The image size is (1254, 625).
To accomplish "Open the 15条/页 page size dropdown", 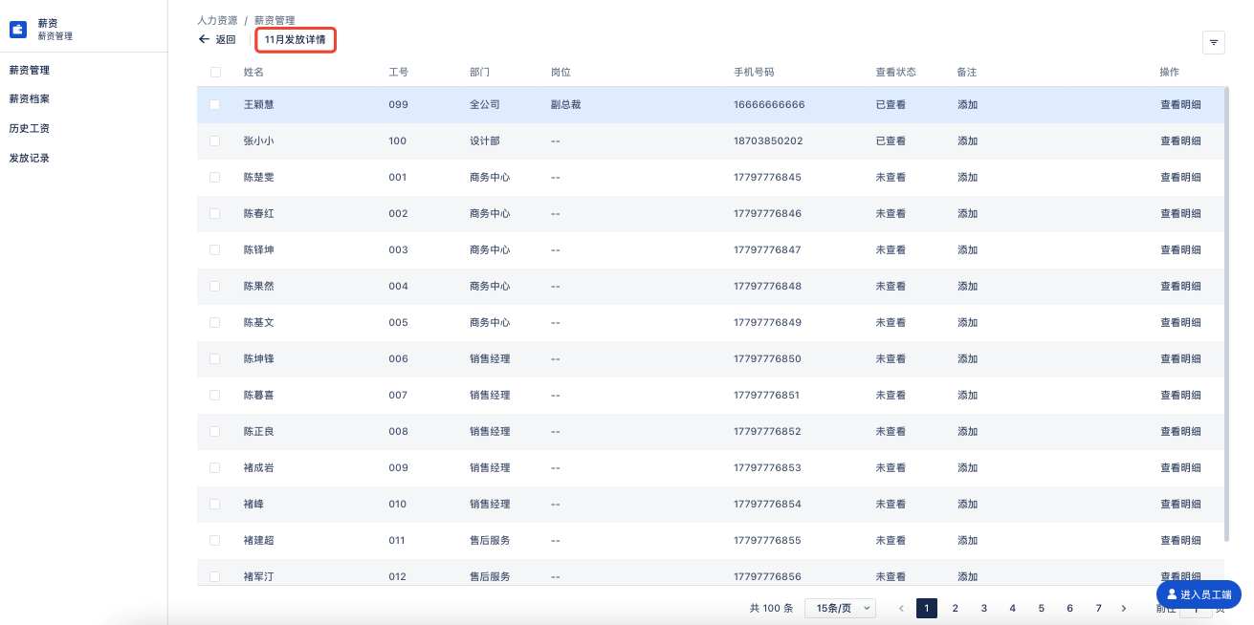I will point(841,608).
